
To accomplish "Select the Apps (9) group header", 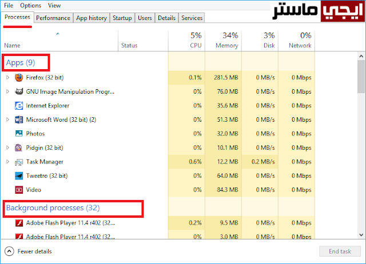I will 21,62.
